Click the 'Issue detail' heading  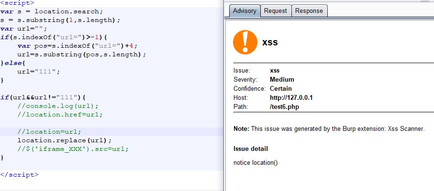tap(251, 149)
